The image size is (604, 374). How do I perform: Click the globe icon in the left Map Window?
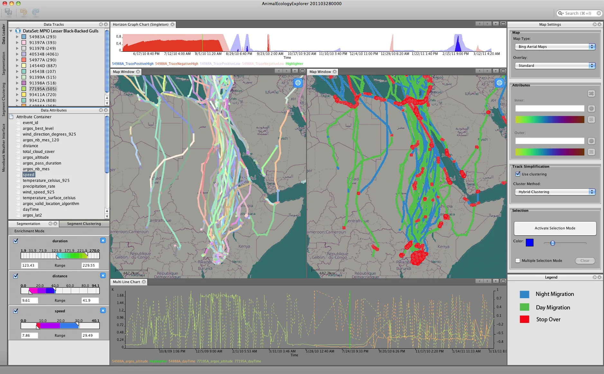pos(298,83)
